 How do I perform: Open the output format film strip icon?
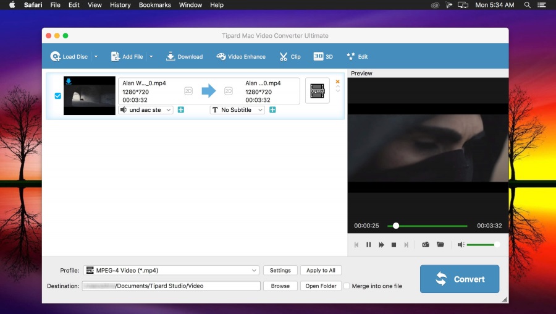(x=318, y=91)
